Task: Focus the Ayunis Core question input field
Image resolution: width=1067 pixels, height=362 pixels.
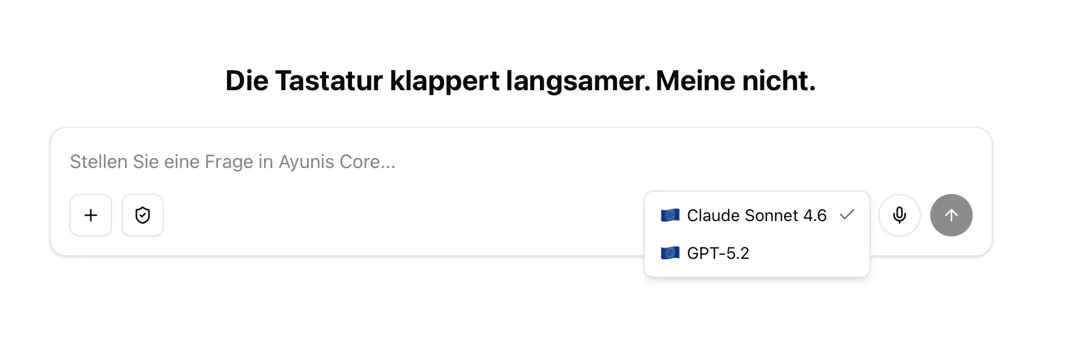Action: click(354, 162)
